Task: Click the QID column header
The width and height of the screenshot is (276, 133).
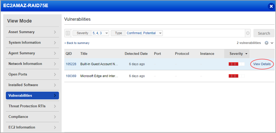Action: pyautogui.click(x=69, y=54)
